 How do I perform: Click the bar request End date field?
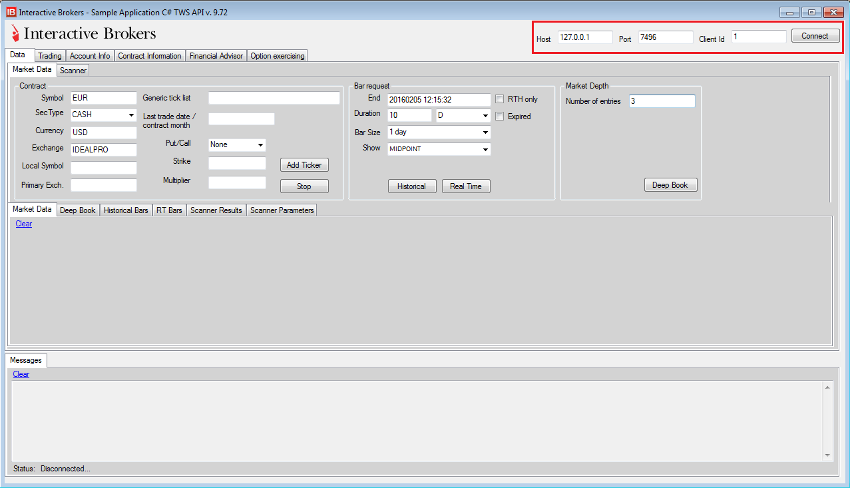[x=439, y=100]
